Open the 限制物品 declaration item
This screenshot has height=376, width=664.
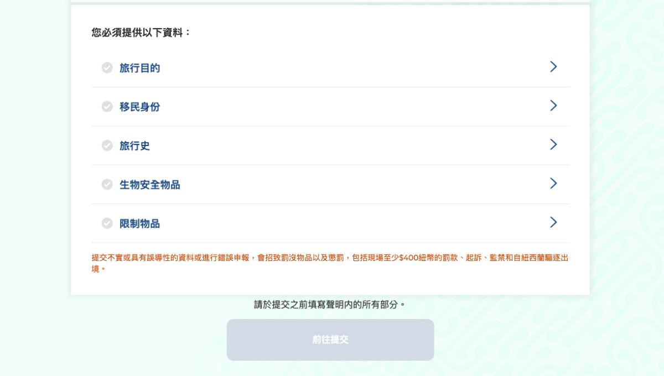pos(140,223)
